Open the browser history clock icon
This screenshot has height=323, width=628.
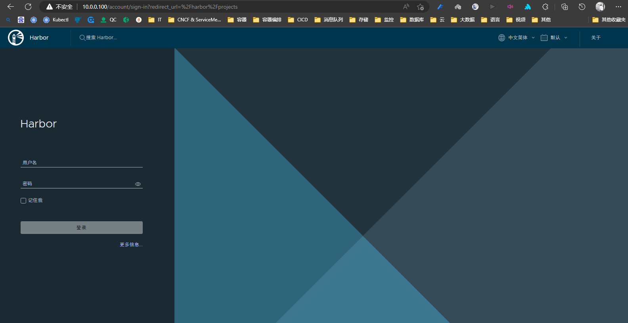point(582,7)
